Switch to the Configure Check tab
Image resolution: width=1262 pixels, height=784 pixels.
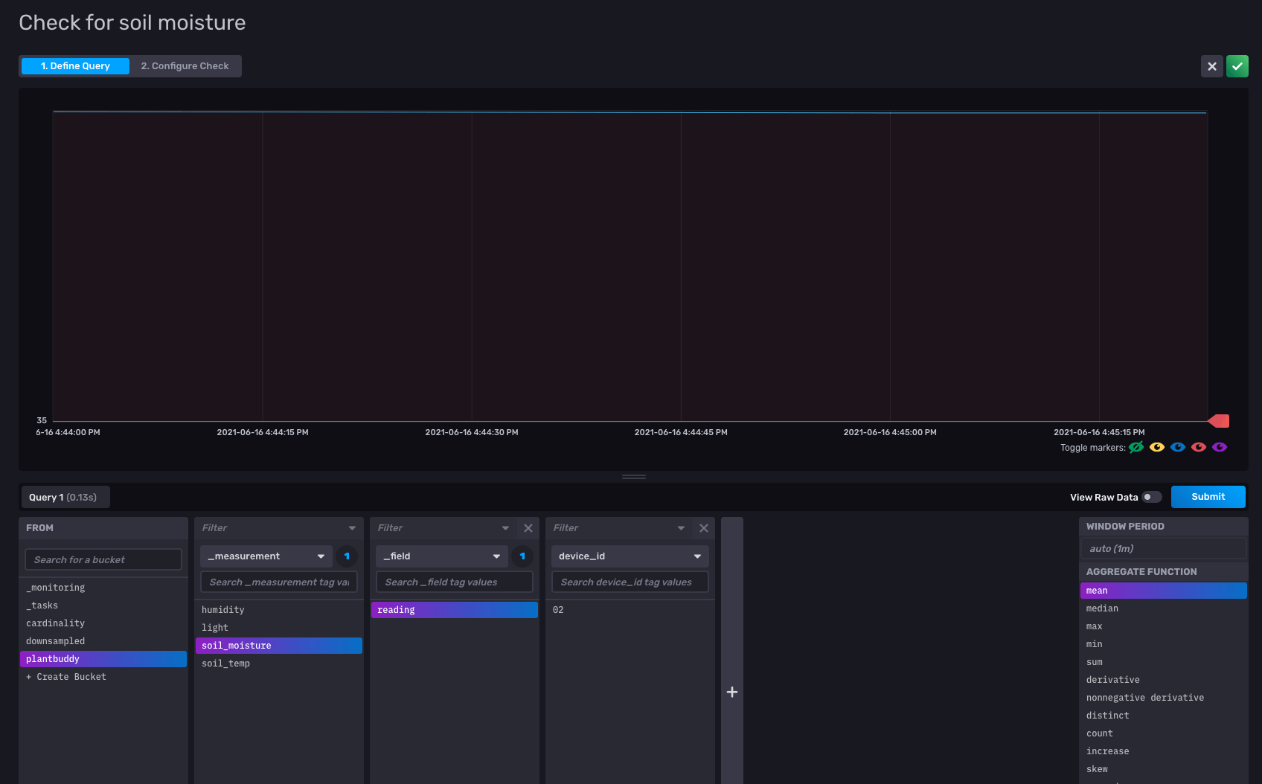click(x=185, y=66)
